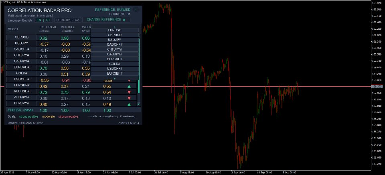Click the EURJPY# asset button
385x175 pixels.
[22, 103]
